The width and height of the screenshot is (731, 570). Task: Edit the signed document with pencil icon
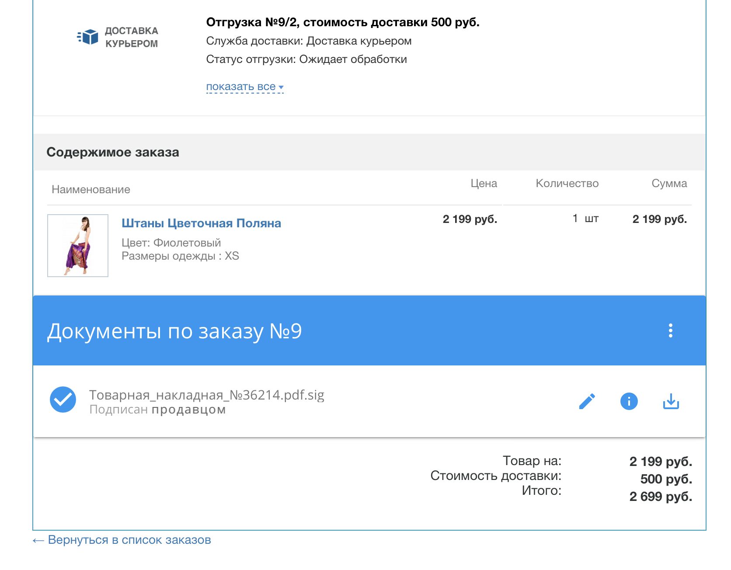tap(587, 401)
